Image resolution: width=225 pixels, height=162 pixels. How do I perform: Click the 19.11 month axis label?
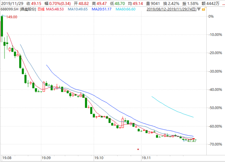pyautogui.click(x=146, y=158)
